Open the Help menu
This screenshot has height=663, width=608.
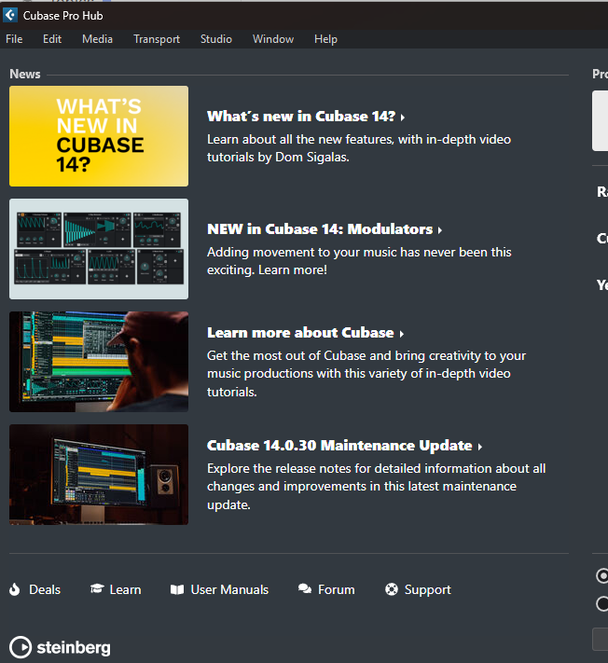pos(325,39)
